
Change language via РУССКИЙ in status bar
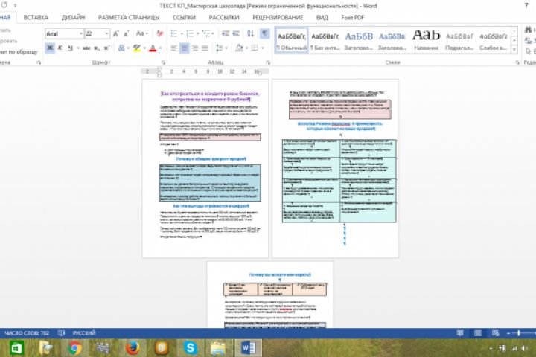click(x=84, y=333)
